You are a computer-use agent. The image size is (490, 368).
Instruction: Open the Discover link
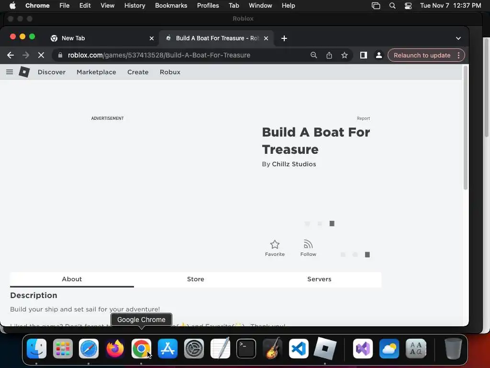pyautogui.click(x=52, y=72)
